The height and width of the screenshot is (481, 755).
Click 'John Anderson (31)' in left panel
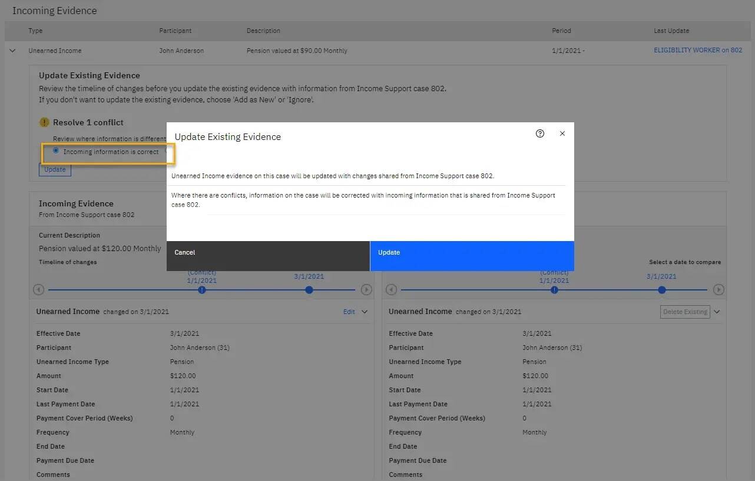pyautogui.click(x=200, y=348)
